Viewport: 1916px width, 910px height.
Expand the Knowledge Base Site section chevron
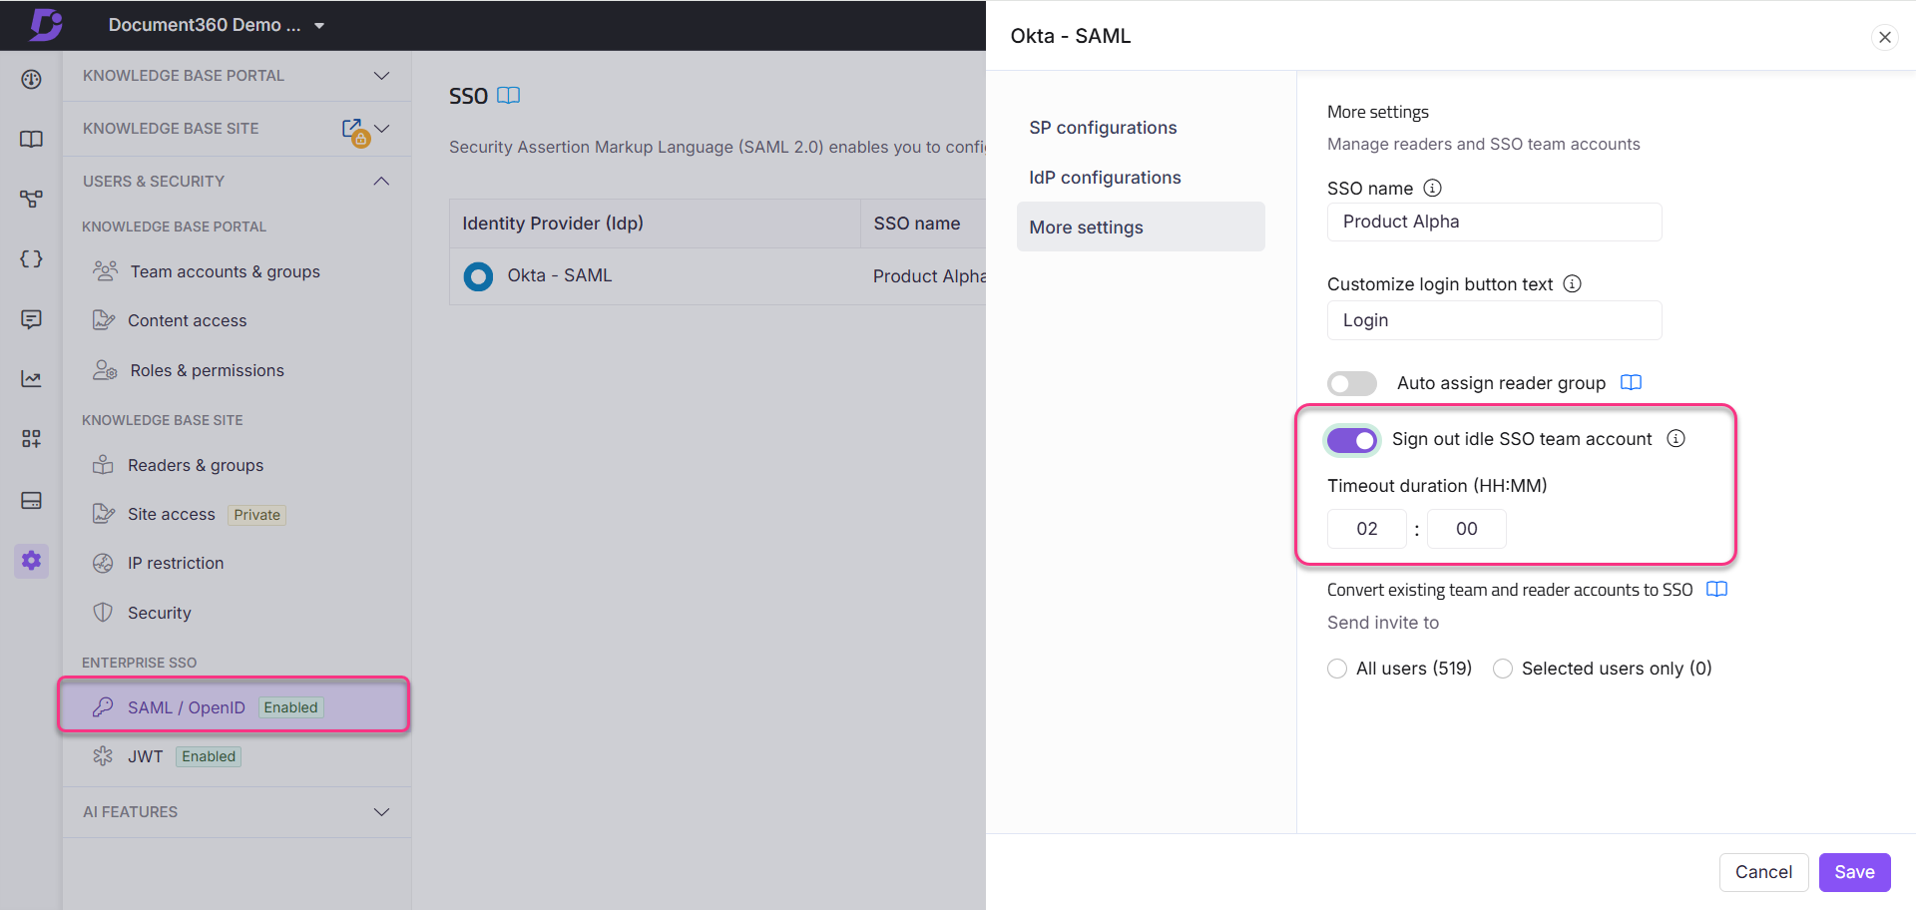[382, 128]
